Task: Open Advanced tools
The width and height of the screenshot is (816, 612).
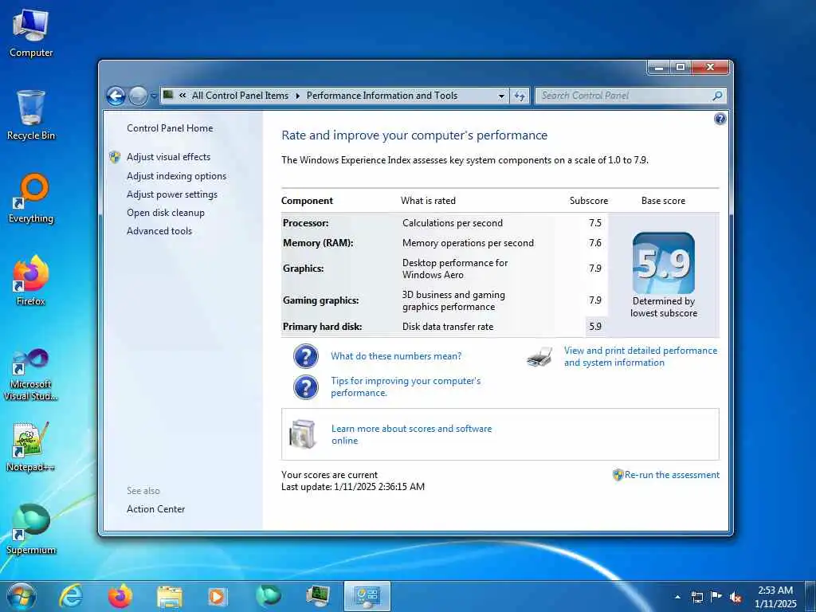Action: 159,230
